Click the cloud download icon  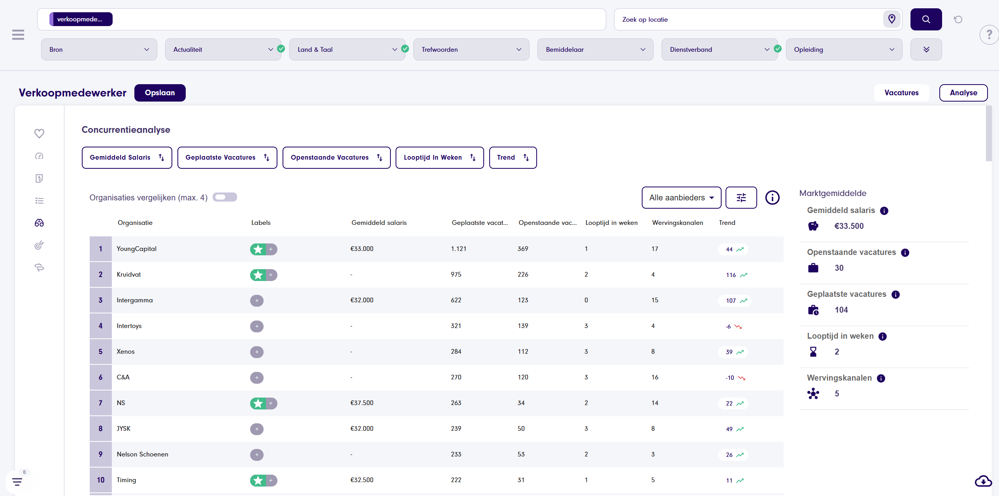(983, 481)
